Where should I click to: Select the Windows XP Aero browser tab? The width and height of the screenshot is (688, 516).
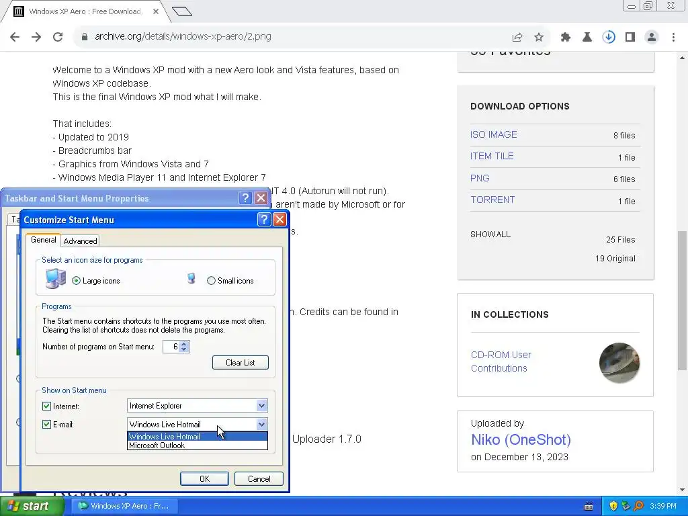[x=85, y=11]
